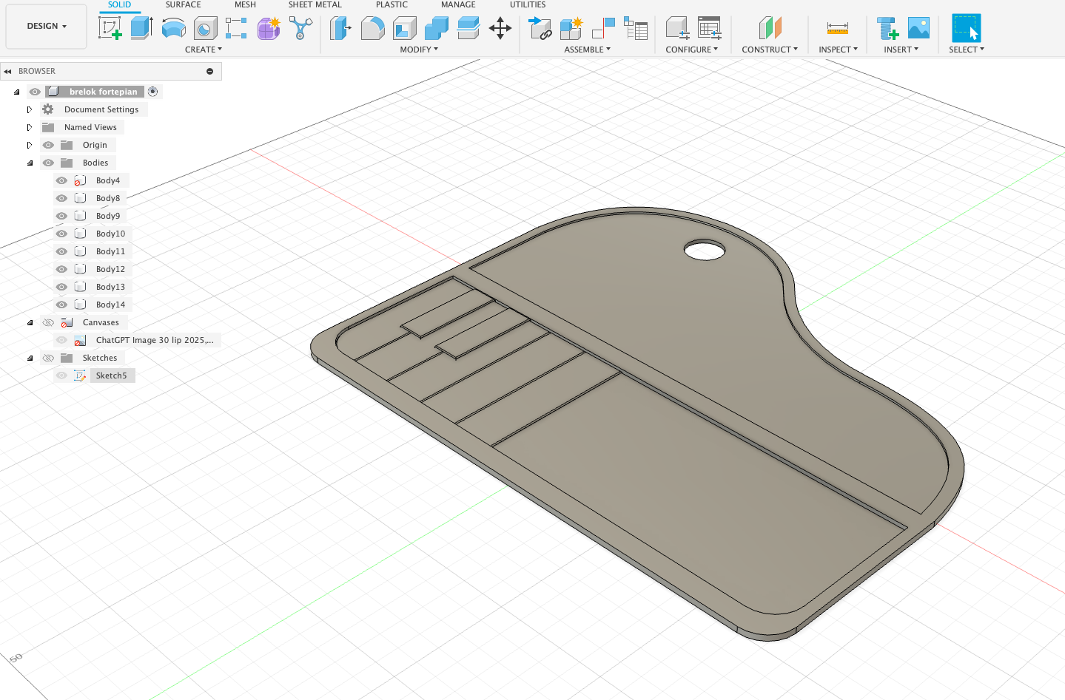Switch to the MANAGE tab

point(458,4)
